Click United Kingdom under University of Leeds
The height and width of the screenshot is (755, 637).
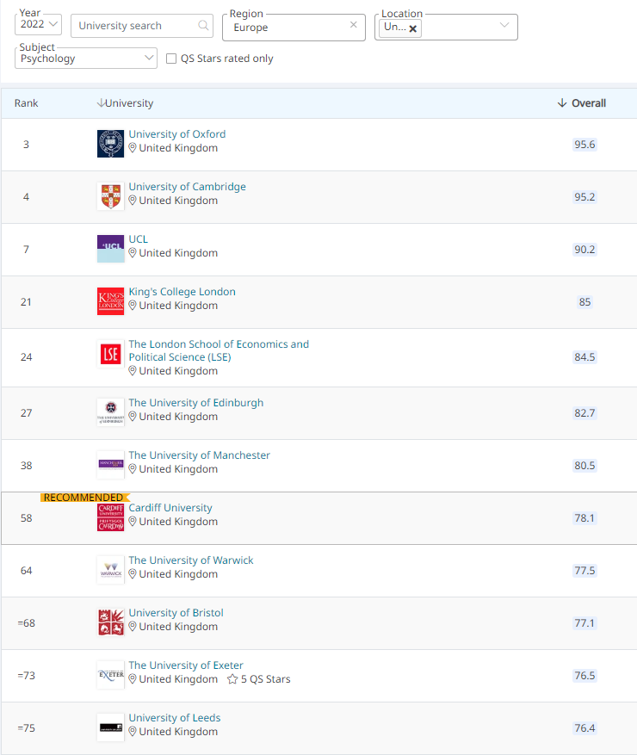click(x=178, y=732)
